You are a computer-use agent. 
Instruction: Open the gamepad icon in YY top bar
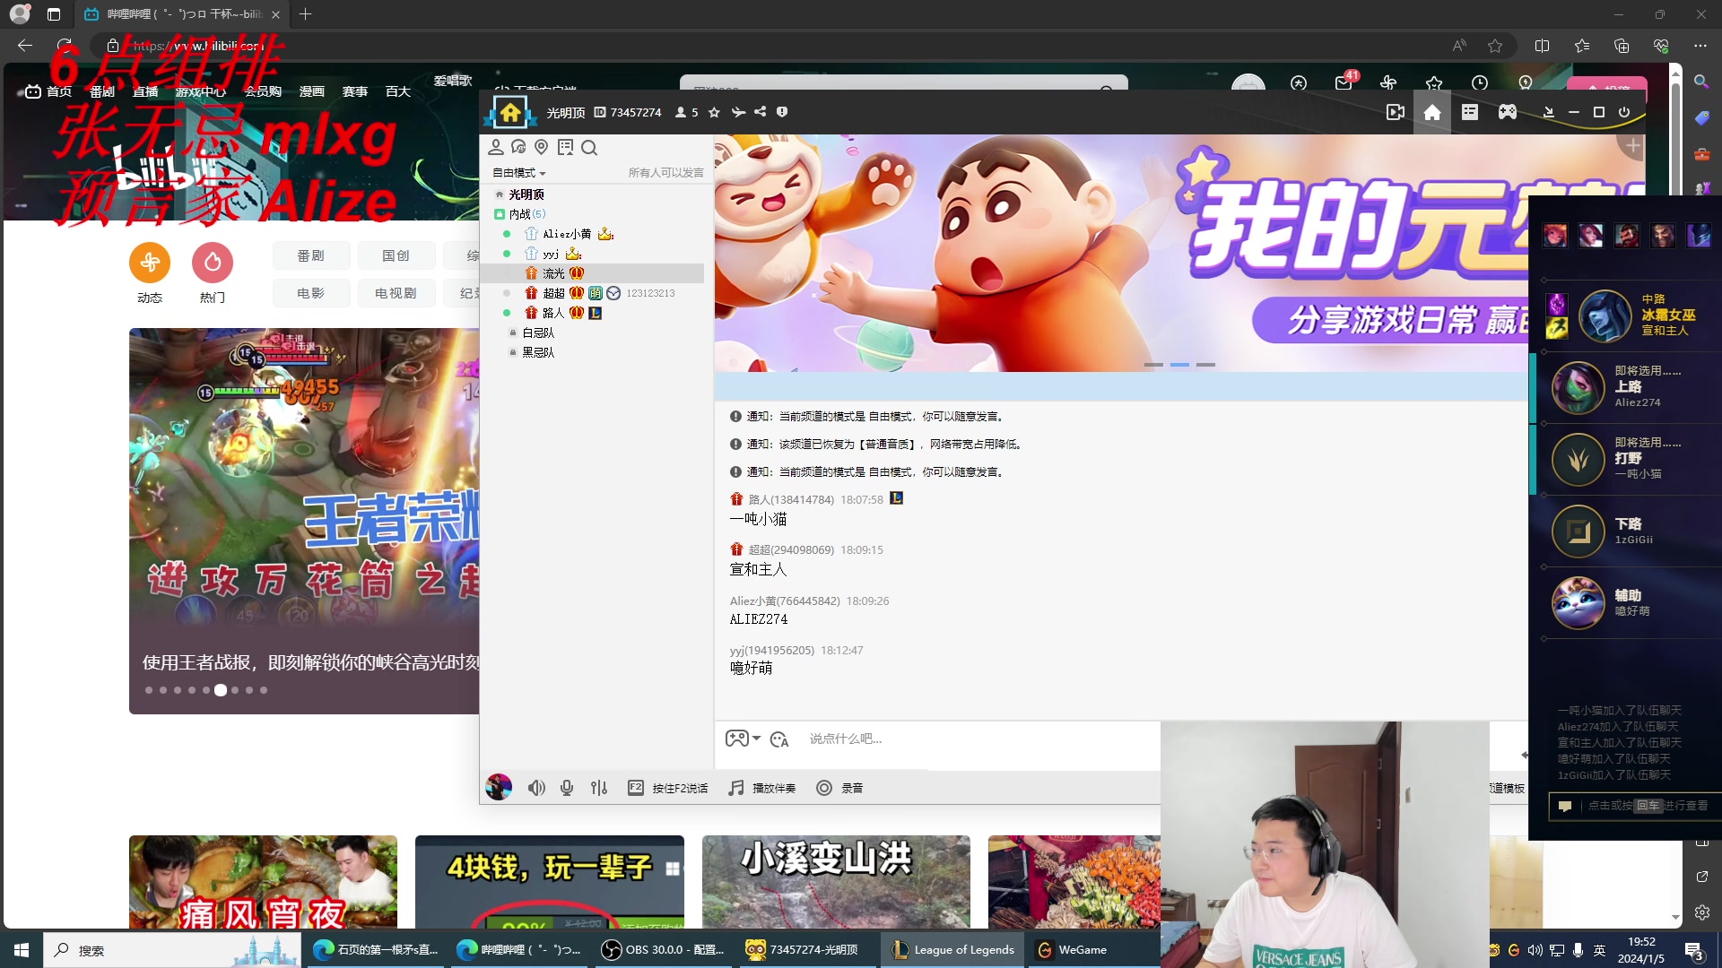click(x=1508, y=112)
